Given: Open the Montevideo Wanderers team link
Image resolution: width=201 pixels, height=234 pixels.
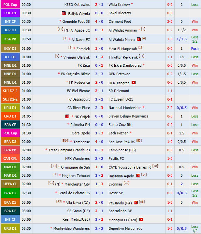Looking at the screenshot, I should point(72,228).
